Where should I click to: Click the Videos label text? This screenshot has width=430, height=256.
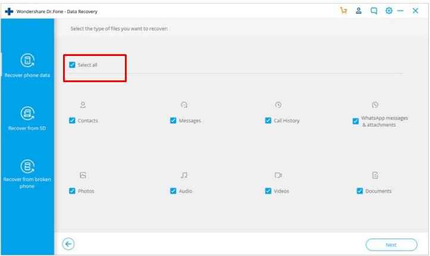pos(281,191)
